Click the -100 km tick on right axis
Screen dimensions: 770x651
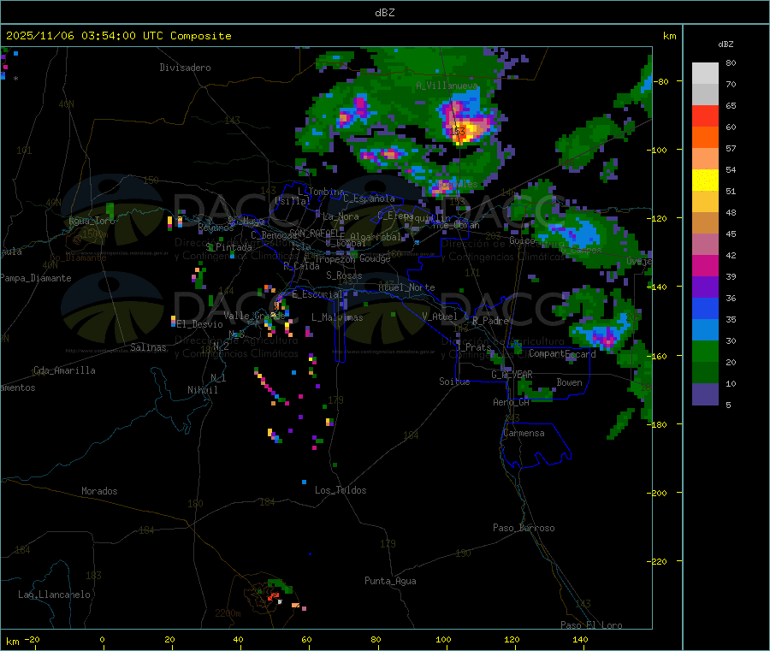click(x=657, y=150)
